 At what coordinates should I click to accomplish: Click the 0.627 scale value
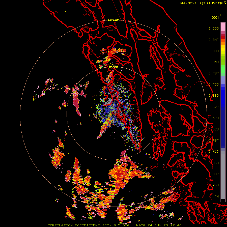(x=214, y=107)
